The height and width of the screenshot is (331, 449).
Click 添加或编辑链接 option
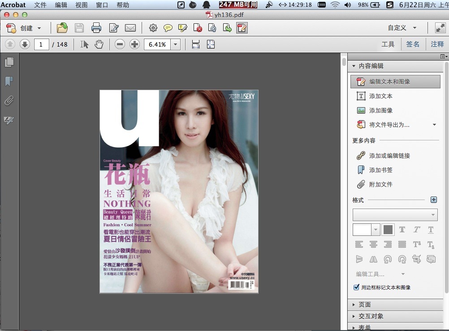coord(389,156)
